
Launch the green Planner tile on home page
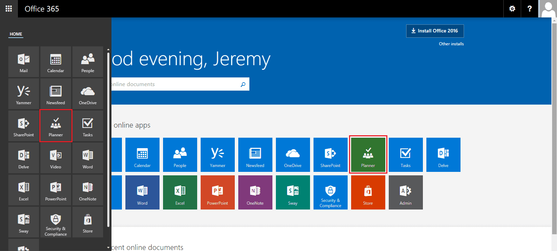(368, 155)
